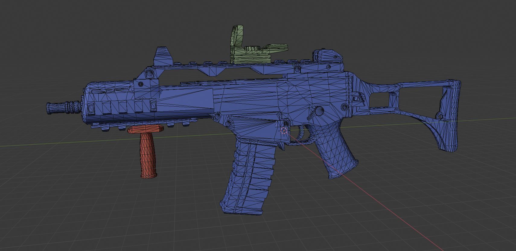Viewport: 516px width, 251px height.
Task: Click the front sight post on the top rail
Action: (x=163, y=56)
